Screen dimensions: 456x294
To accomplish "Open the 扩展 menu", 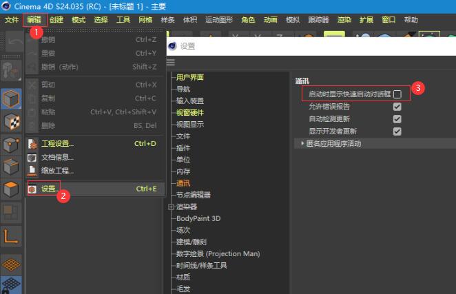I will coord(366,20).
